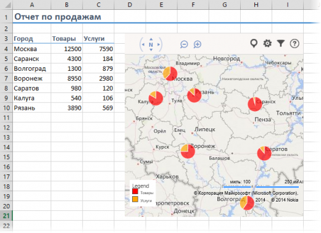Click the map zoom out magnifier icon
This screenshot has height=233, width=321.
184,44
